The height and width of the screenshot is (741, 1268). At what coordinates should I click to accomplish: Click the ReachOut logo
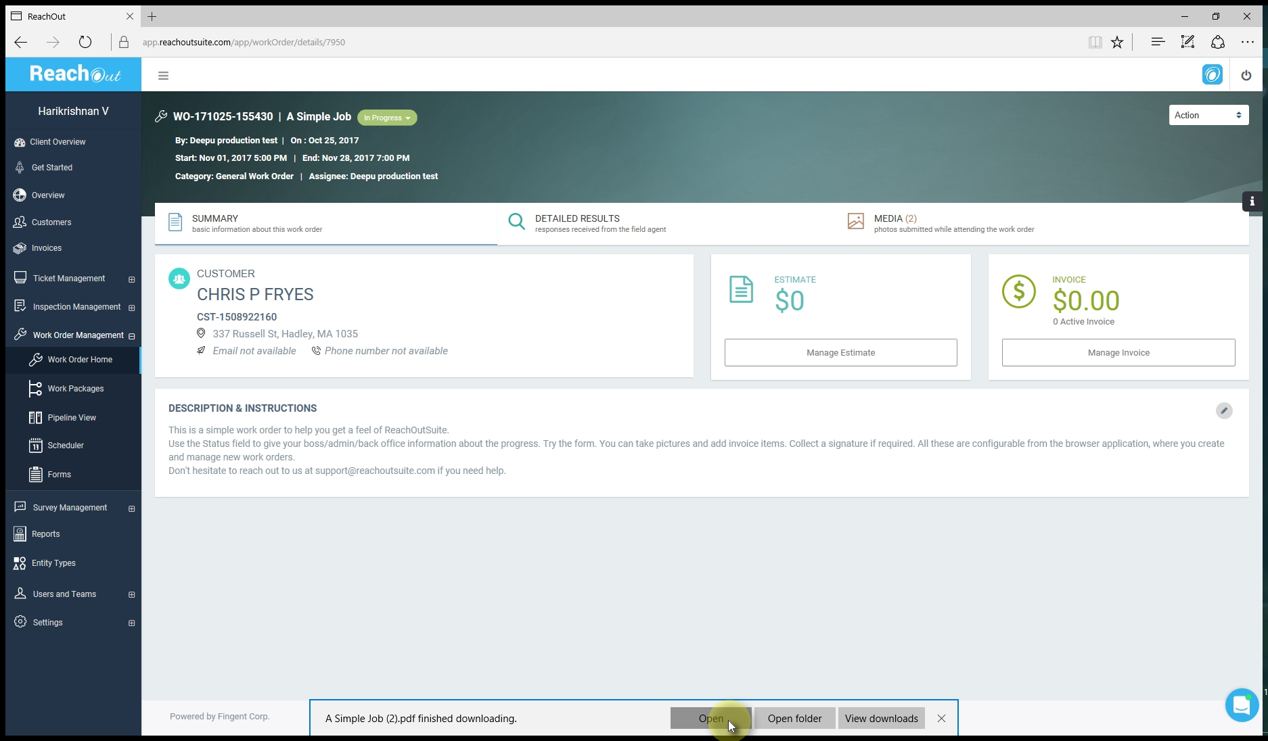(x=74, y=74)
